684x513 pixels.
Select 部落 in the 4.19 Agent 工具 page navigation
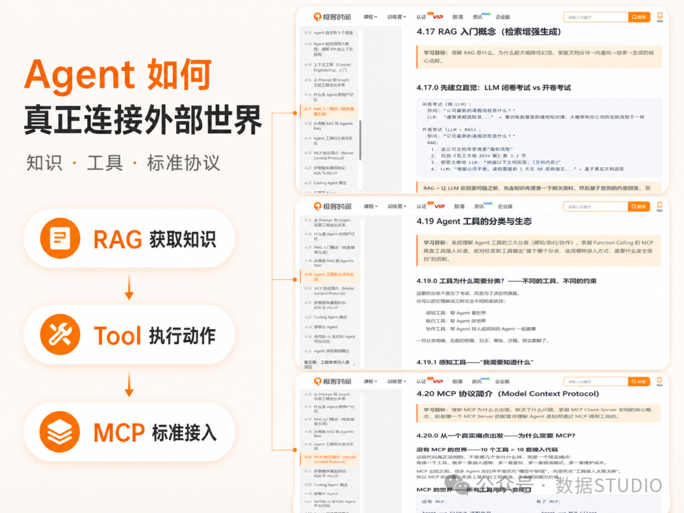pyautogui.click(x=459, y=206)
